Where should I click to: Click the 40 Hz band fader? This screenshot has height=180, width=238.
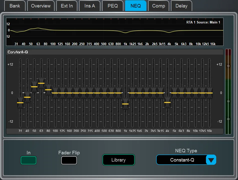27,97
